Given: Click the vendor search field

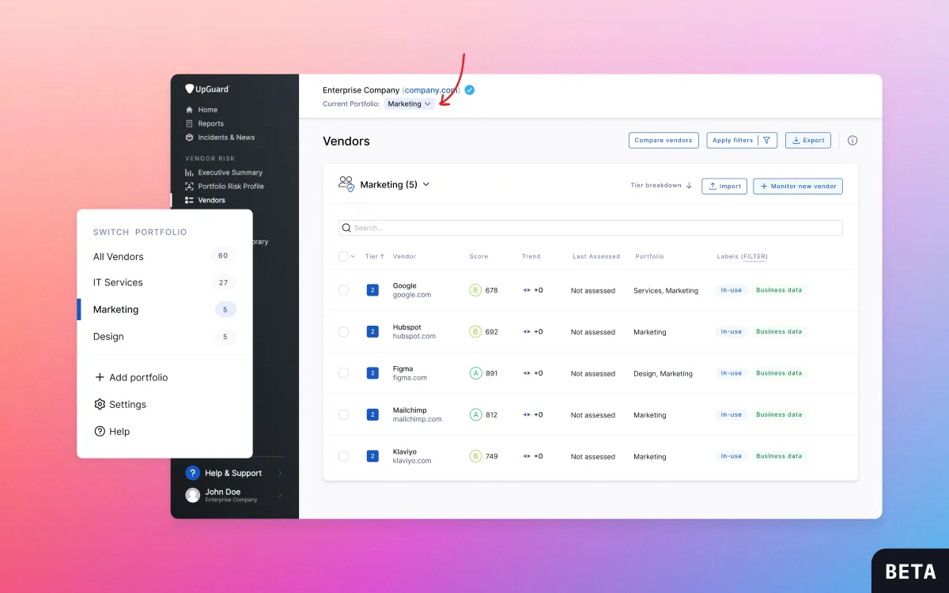Looking at the screenshot, I should click(590, 228).
